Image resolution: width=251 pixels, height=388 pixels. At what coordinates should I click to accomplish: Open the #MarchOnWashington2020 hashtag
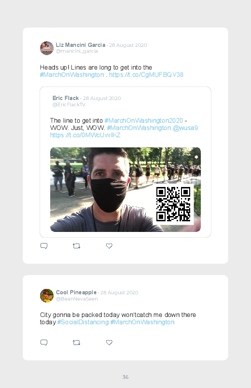[x=144, y=120]
